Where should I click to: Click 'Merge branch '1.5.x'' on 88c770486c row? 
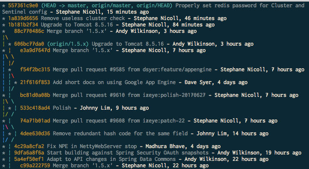(77, 31)
